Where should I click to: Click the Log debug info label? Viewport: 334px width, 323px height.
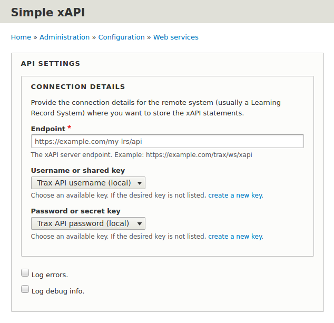(x=58, y=291)
